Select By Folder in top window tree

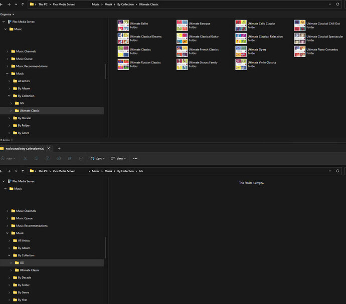click(24, 126)
